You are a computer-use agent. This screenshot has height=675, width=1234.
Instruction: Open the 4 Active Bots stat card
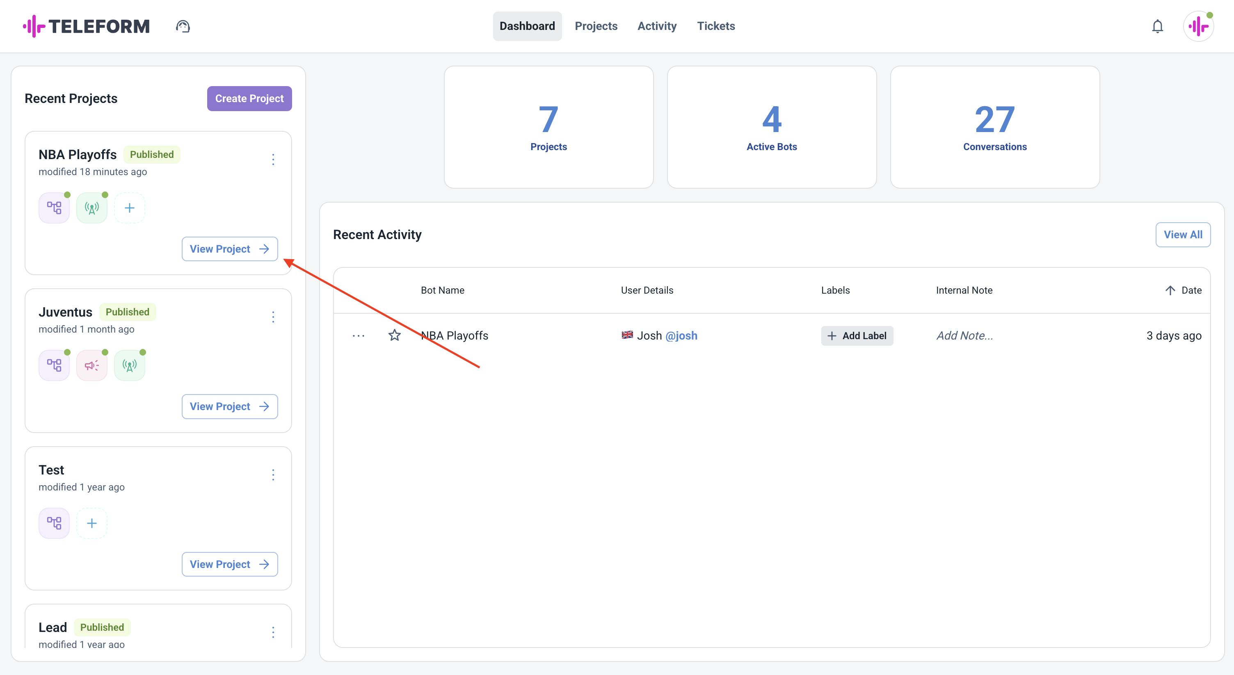point(772,127)
